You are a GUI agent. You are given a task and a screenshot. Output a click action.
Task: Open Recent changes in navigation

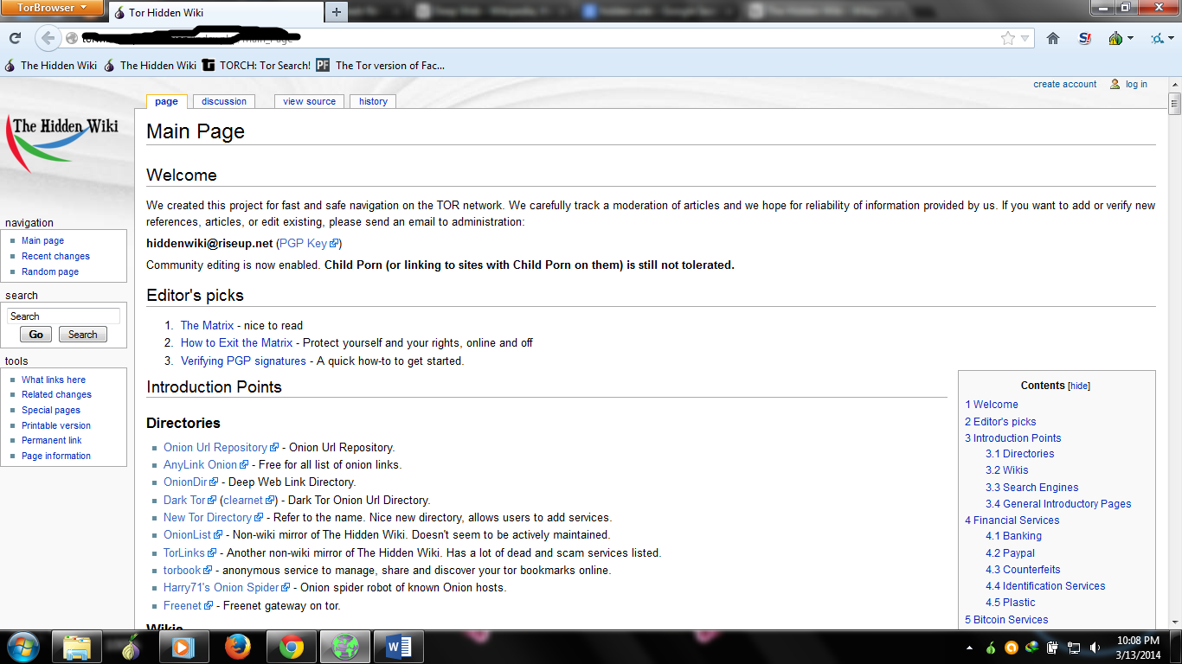pyautogui.click(x=55, y=256)
